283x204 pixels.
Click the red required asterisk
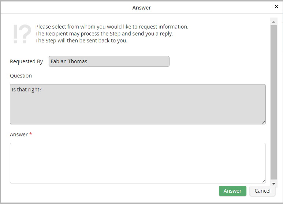(31, 135)
